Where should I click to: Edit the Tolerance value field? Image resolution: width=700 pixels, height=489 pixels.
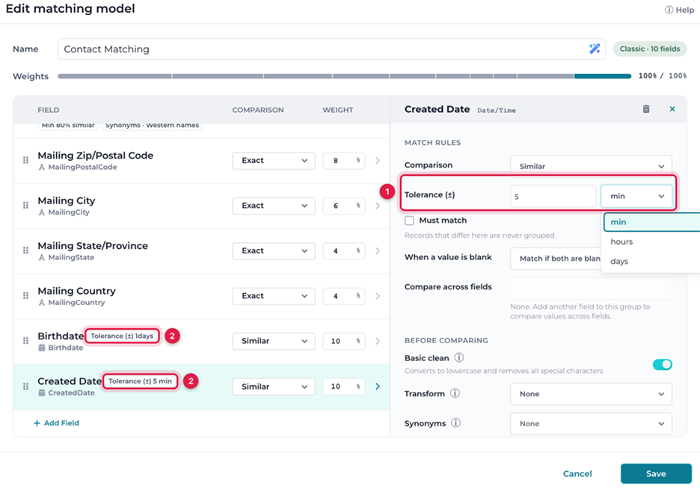coord(553,197)
